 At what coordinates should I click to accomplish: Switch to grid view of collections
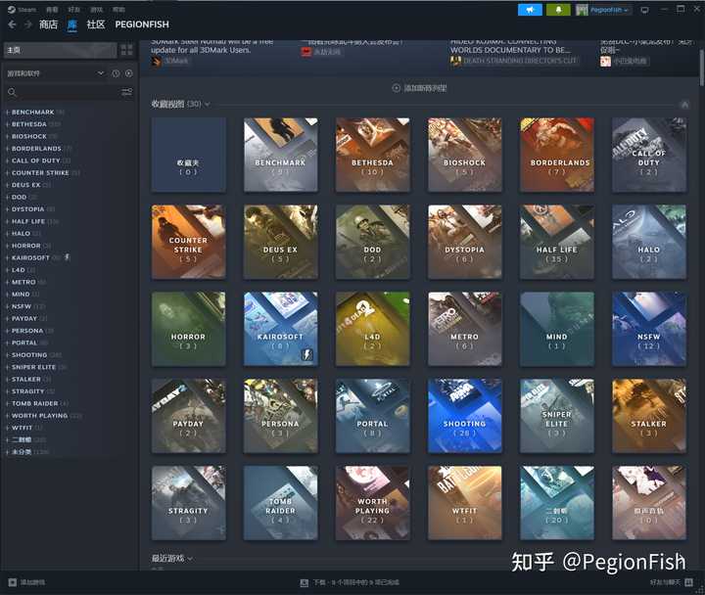[126, 50]
